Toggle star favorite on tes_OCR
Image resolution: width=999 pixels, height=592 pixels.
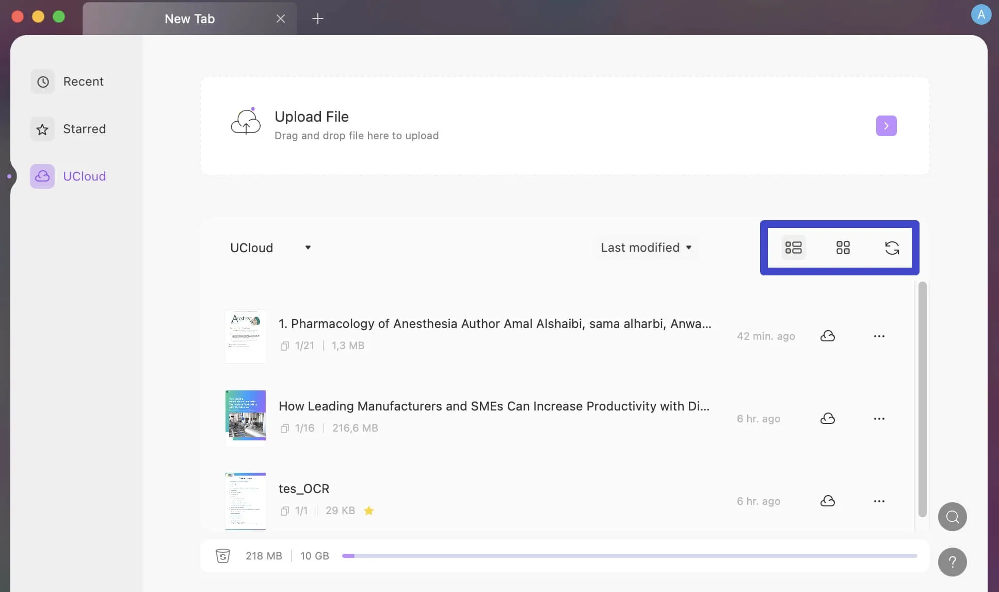(x=368, y=510)
